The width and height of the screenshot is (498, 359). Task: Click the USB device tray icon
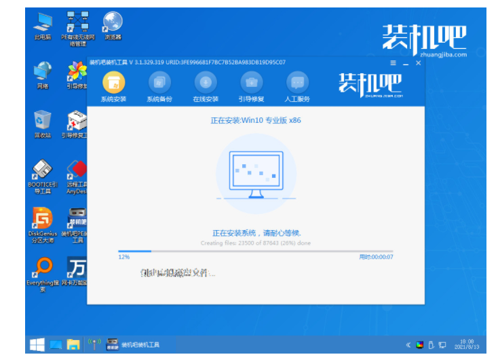click(x=431, y=345)
